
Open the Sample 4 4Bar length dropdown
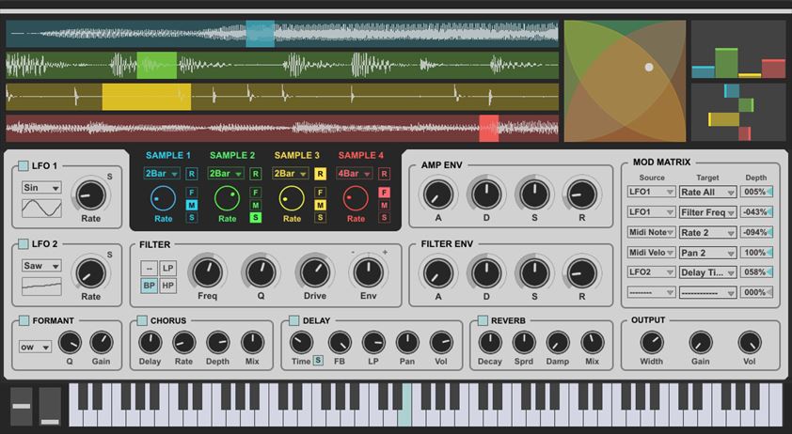tap(356, 174)
